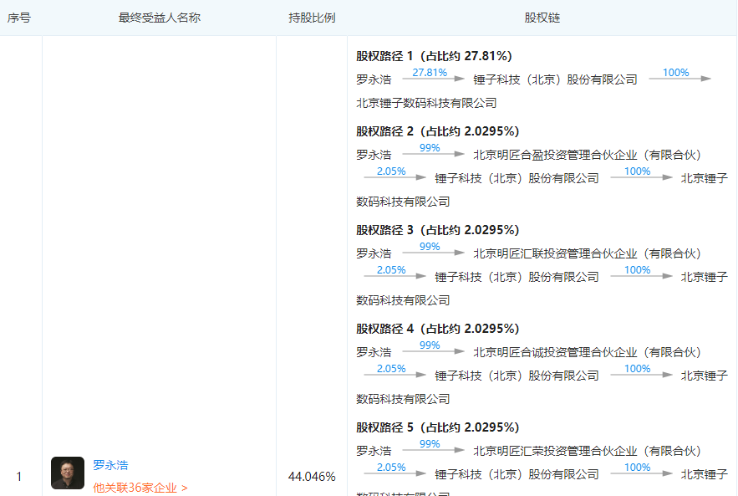738x496 pixels.
Task: Click 罗永浩 at the start of path 2
Action: click(x=374, y=155)
